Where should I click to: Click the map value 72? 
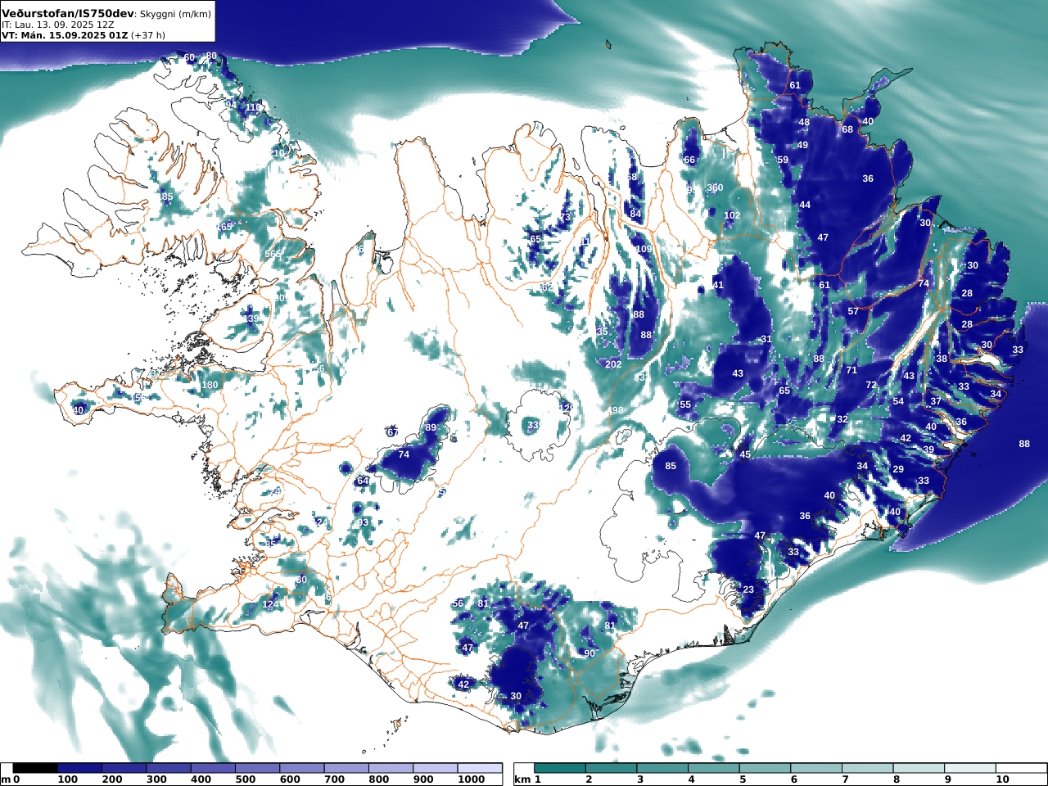[x=871, y=385]
